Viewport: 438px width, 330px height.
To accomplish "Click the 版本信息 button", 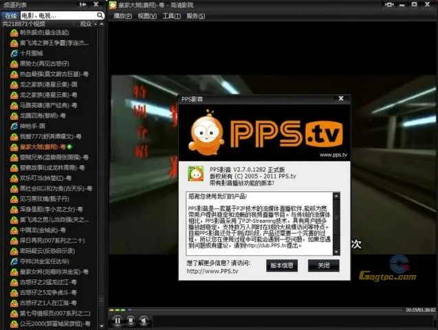I will (282, 265).
